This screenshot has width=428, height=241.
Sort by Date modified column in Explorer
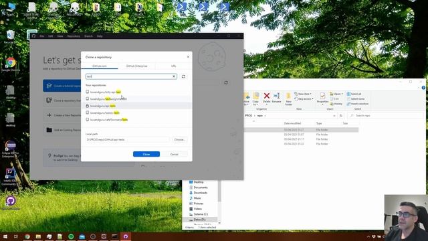(292, 123)
